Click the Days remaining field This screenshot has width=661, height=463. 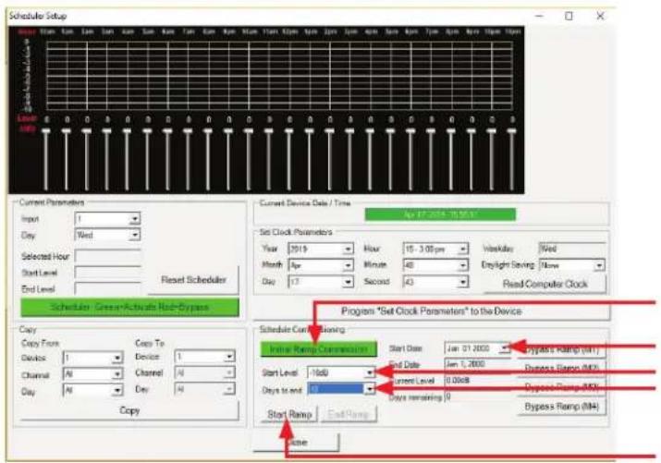pos(479,396)
